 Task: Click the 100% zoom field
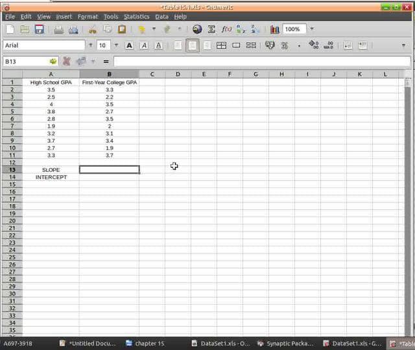coord(294,29)
